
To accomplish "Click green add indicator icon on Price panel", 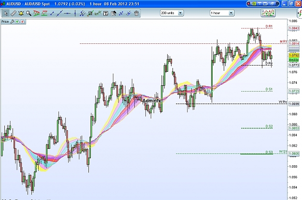I will [17, 22].
